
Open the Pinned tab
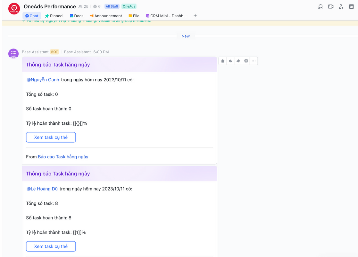point(54,16)
